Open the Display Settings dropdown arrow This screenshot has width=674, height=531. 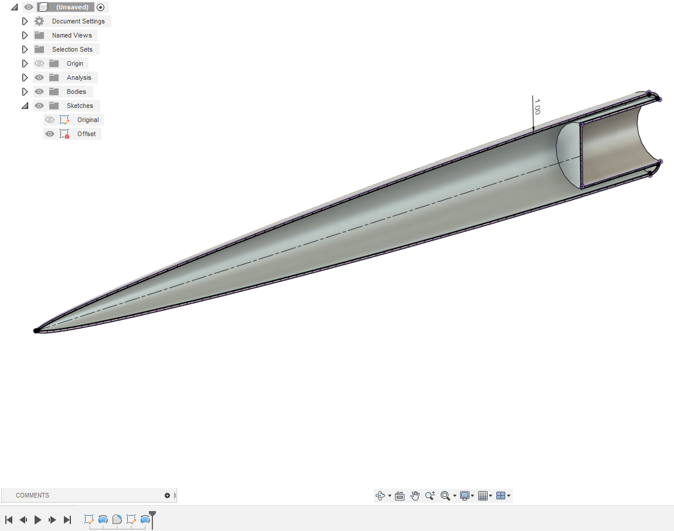472,496
